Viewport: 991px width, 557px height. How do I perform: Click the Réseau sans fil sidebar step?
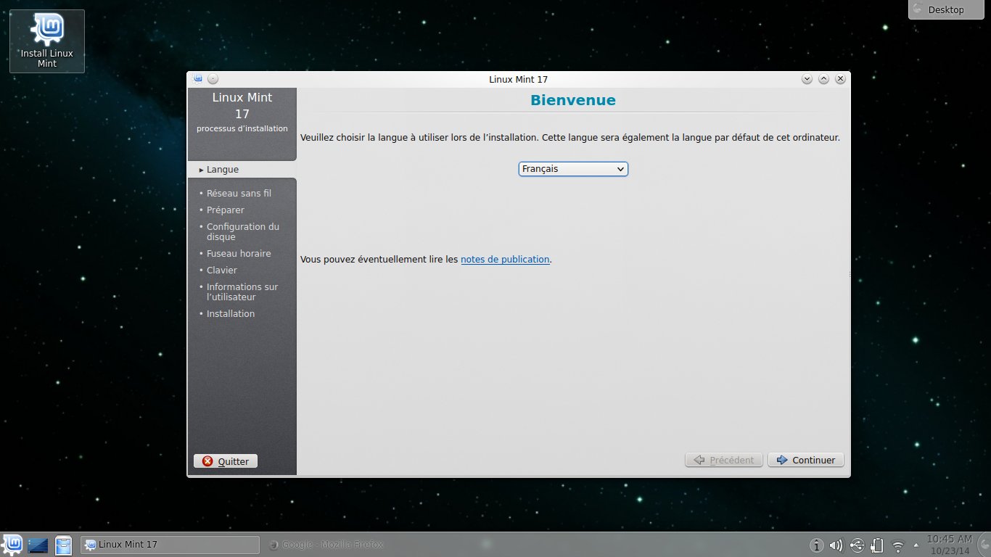(x=239, y=194)
